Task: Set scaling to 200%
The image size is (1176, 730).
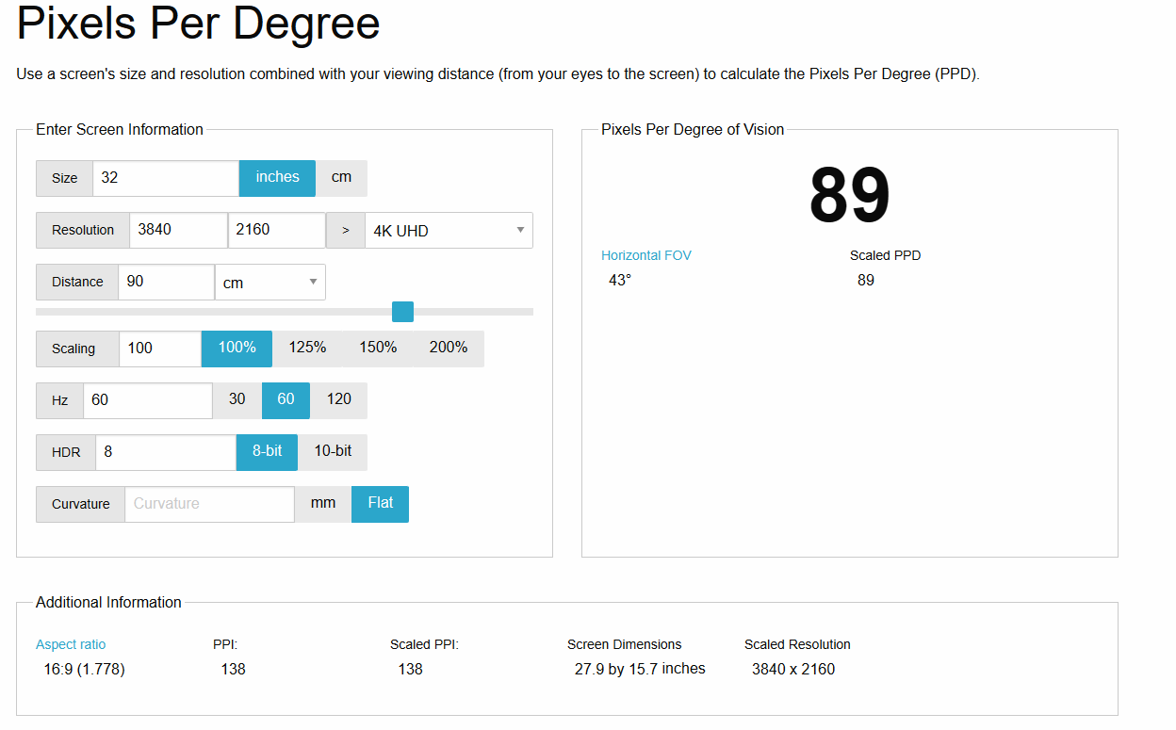Action: 449,349
